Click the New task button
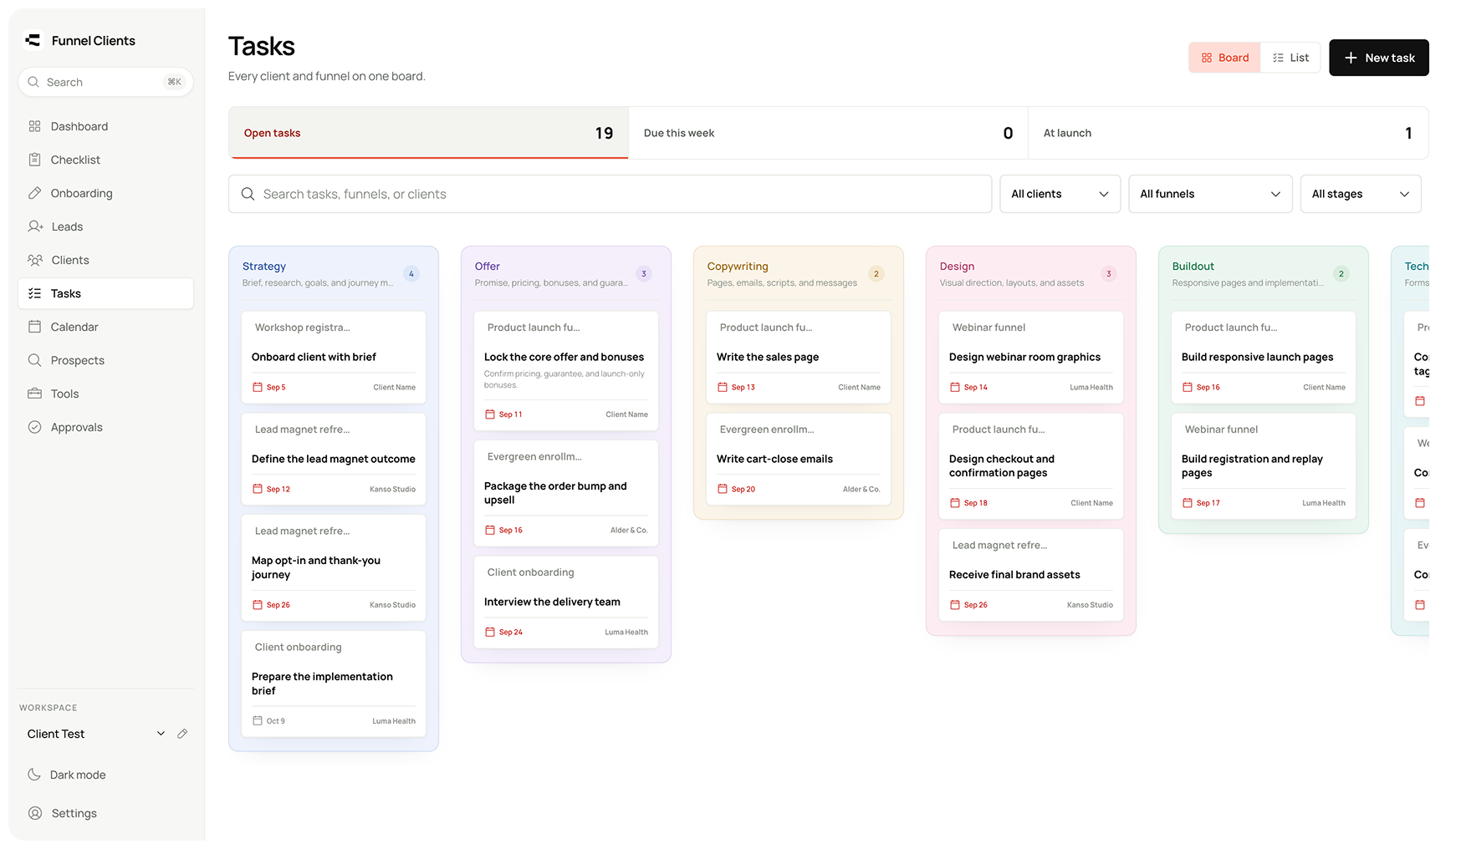Viewport: 1461px width, 849px height. pyautogui.click(x=1378, y=58)
